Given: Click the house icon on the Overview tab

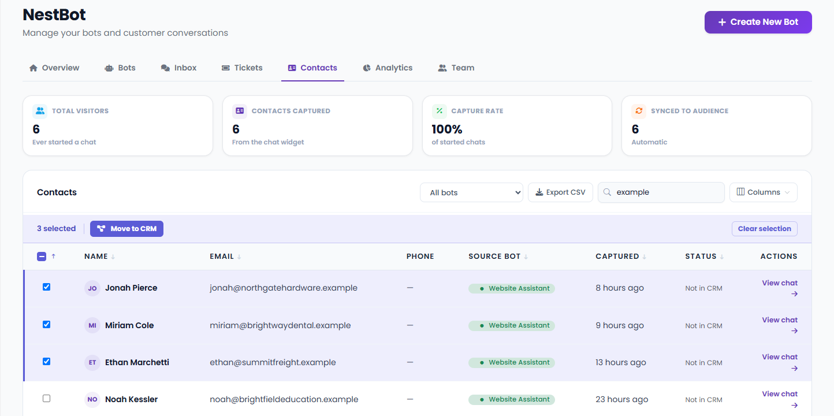Looking at the screenshot, I should click(x=33, y=68).
